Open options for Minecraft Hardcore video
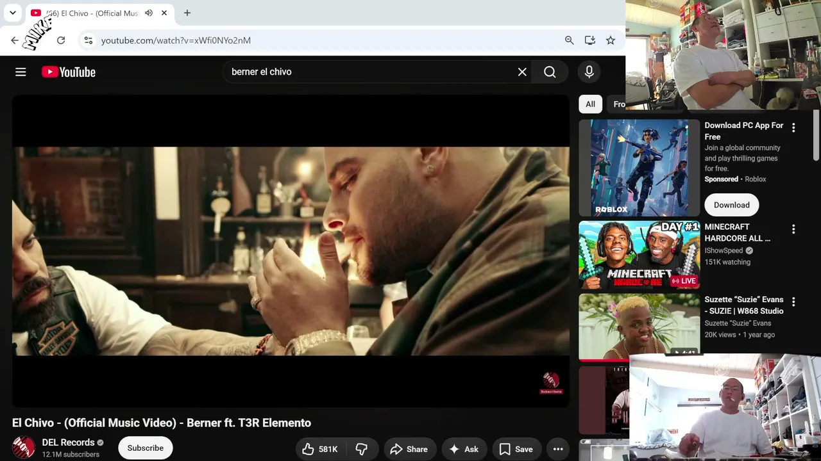Viewport: 821px width, 461px height. (x=793, y=229)
